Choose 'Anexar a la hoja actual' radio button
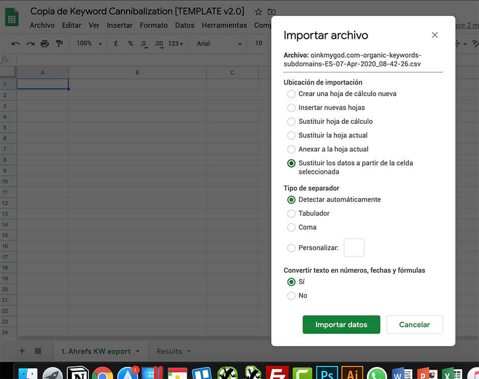This screenshot has width=479, height=379. [291, 149]
